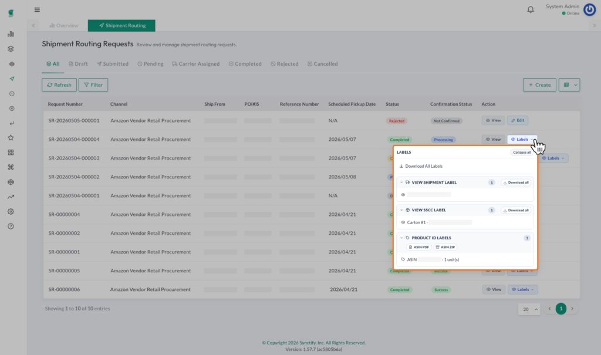Screen dimensions: 601x355
Task: Filter by Cancelled status tab
Action: click(322, 64)
